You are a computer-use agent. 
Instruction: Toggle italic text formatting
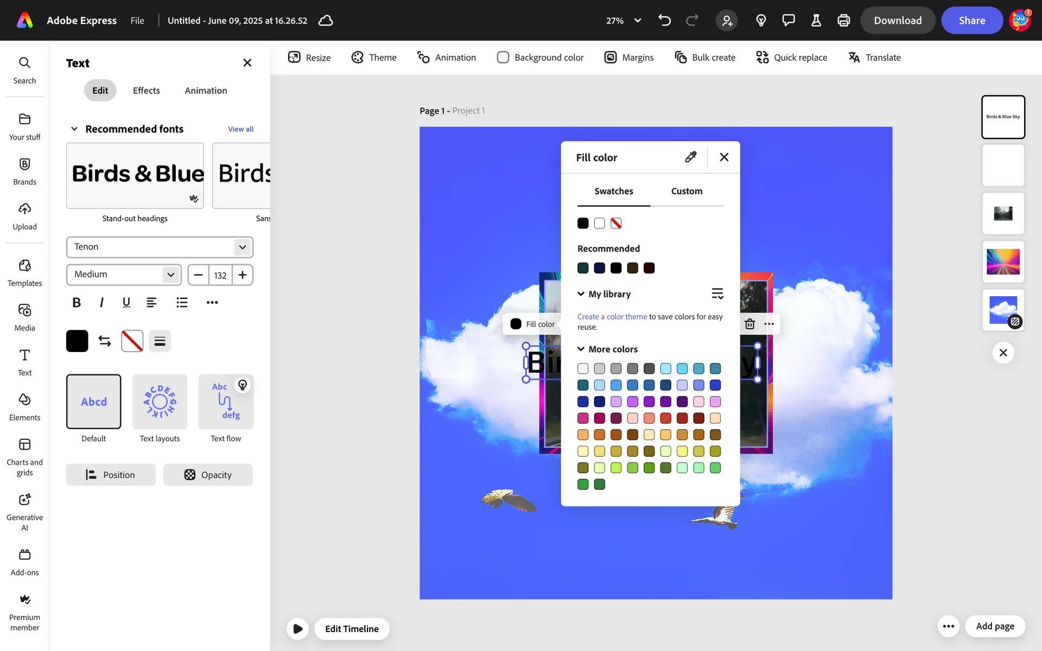tap(101, 302)
